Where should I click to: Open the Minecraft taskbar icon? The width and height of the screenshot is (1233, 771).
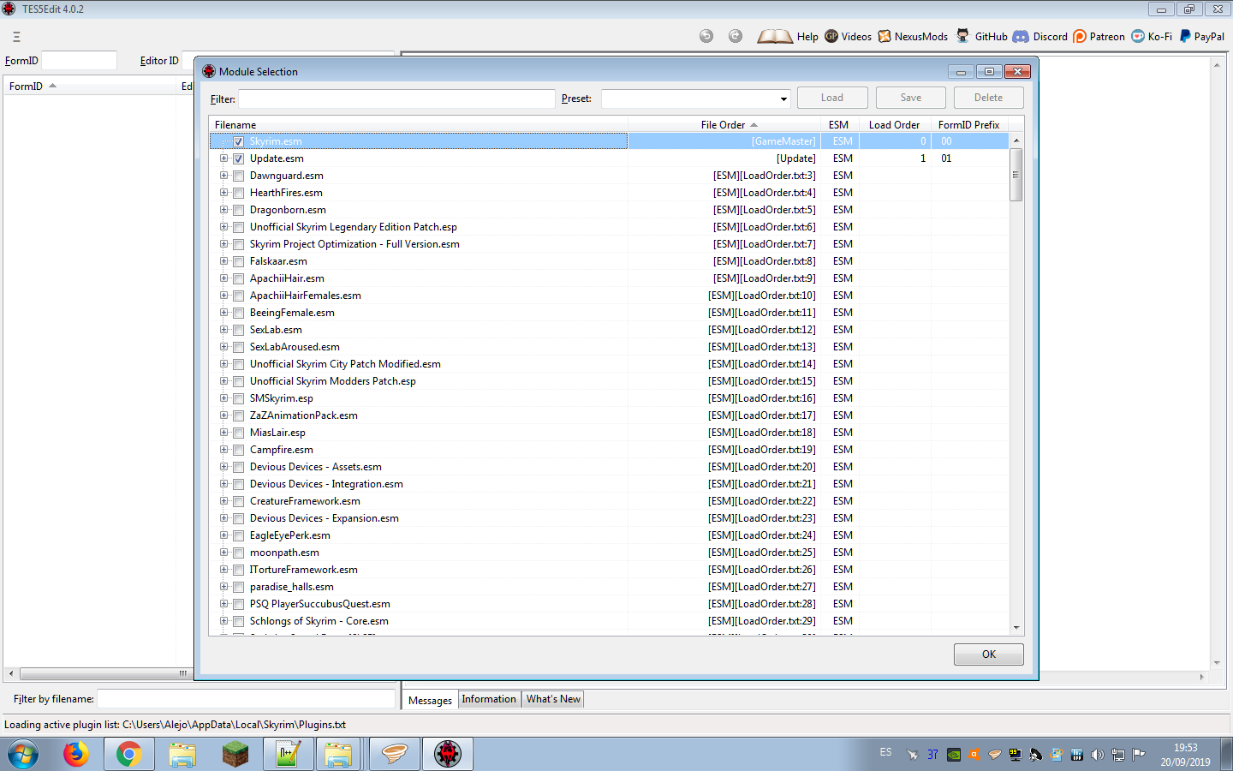[x=235, y=755]
